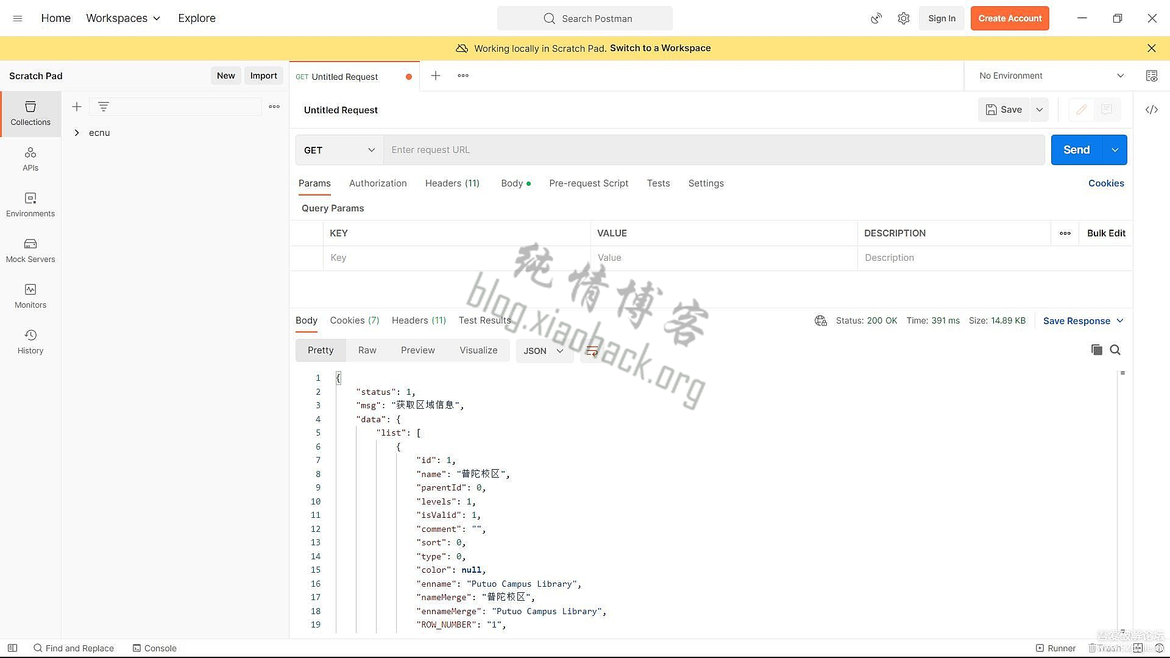This screenshot has height=658, width=1170.
Task: Switch to request Body tab
Action: 516,183
